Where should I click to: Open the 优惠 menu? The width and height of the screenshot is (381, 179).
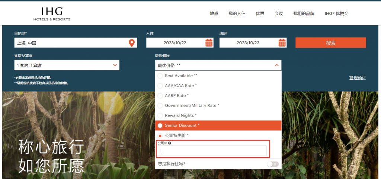coord(260,14)
